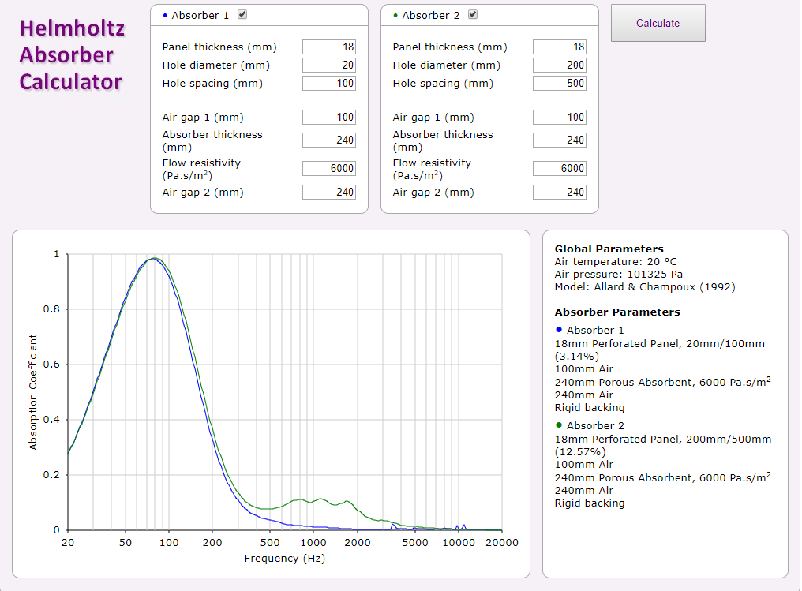The height and width of the screenshot is (591, 802).
Task: Edit Absorber 1 panel thickness field
Action: click(x=328, y=47)
